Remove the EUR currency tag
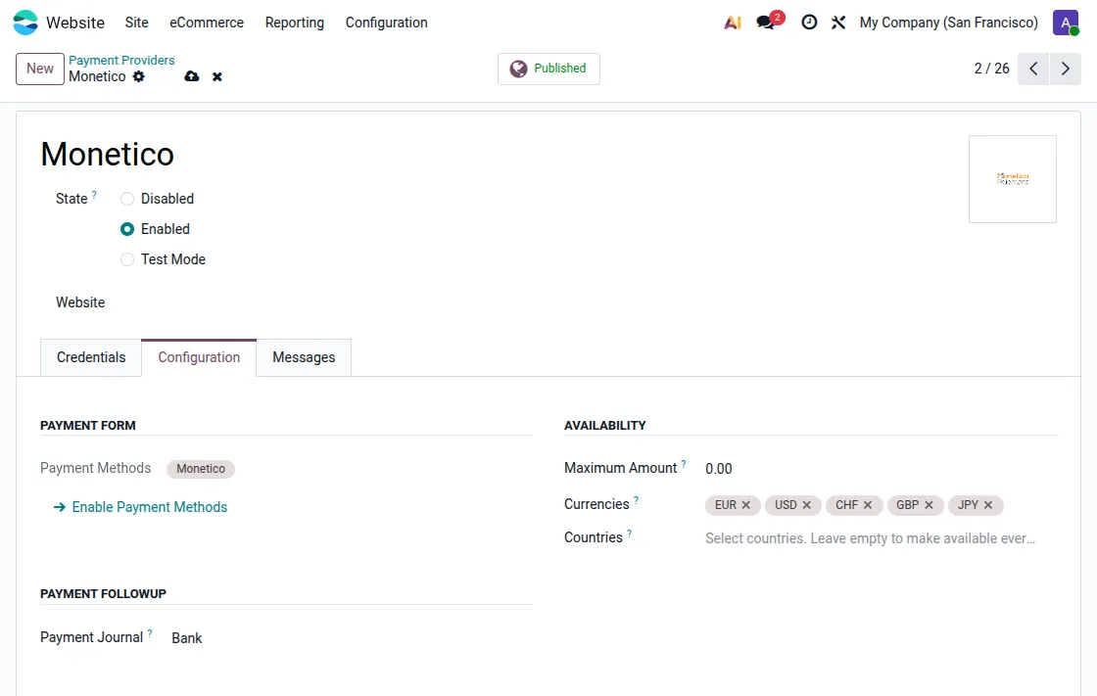The height and width of the screenshot is (696, 1097). pyautogui.click(x=745, y=505)
